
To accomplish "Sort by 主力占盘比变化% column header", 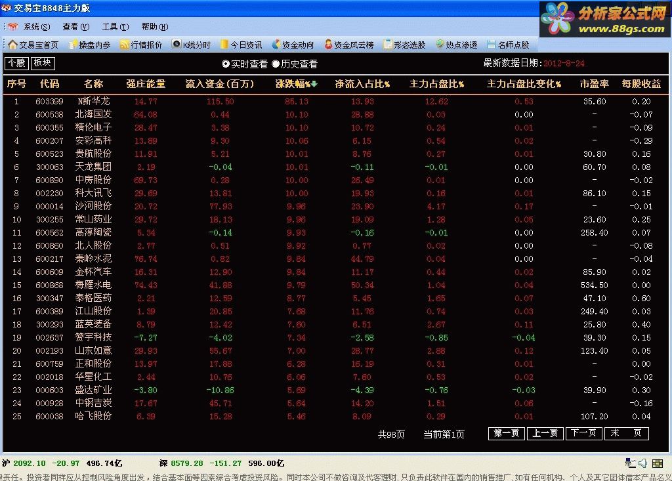I will click(x=524, y=84).
